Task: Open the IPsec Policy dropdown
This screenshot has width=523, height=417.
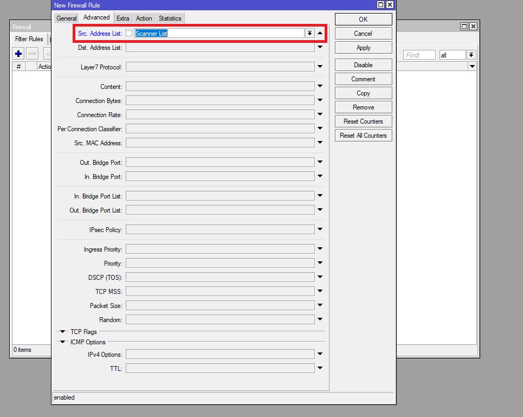Action: click(320, 229)
